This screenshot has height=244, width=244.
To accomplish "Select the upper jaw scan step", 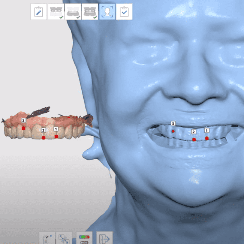I will coord(55,12).
